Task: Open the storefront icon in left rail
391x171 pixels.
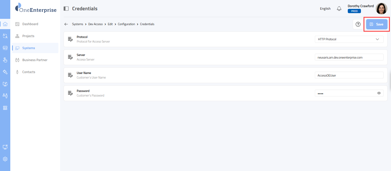Action: pos(5,48)
